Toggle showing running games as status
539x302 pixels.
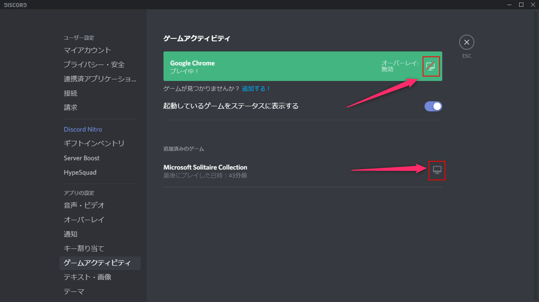pos(433,106)
